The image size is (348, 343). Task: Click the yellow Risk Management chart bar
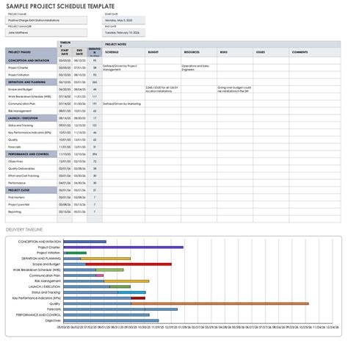(x=126, y=281)
